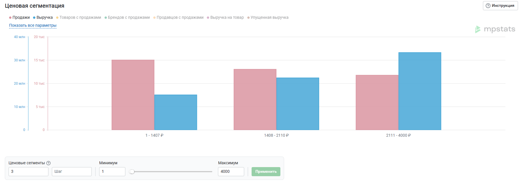Viewport: 522px width, 183px height.
Task: Click the blue Выручка bar for 1 - 1407 ₽
Action: tap(176, 113)
